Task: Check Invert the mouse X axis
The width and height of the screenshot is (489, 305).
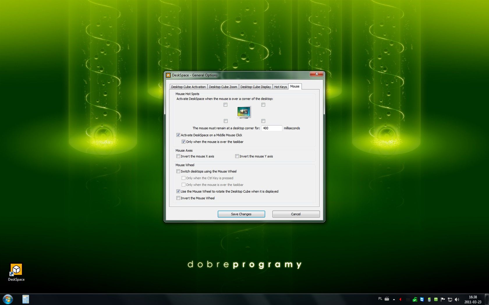Action: (178, 156)
